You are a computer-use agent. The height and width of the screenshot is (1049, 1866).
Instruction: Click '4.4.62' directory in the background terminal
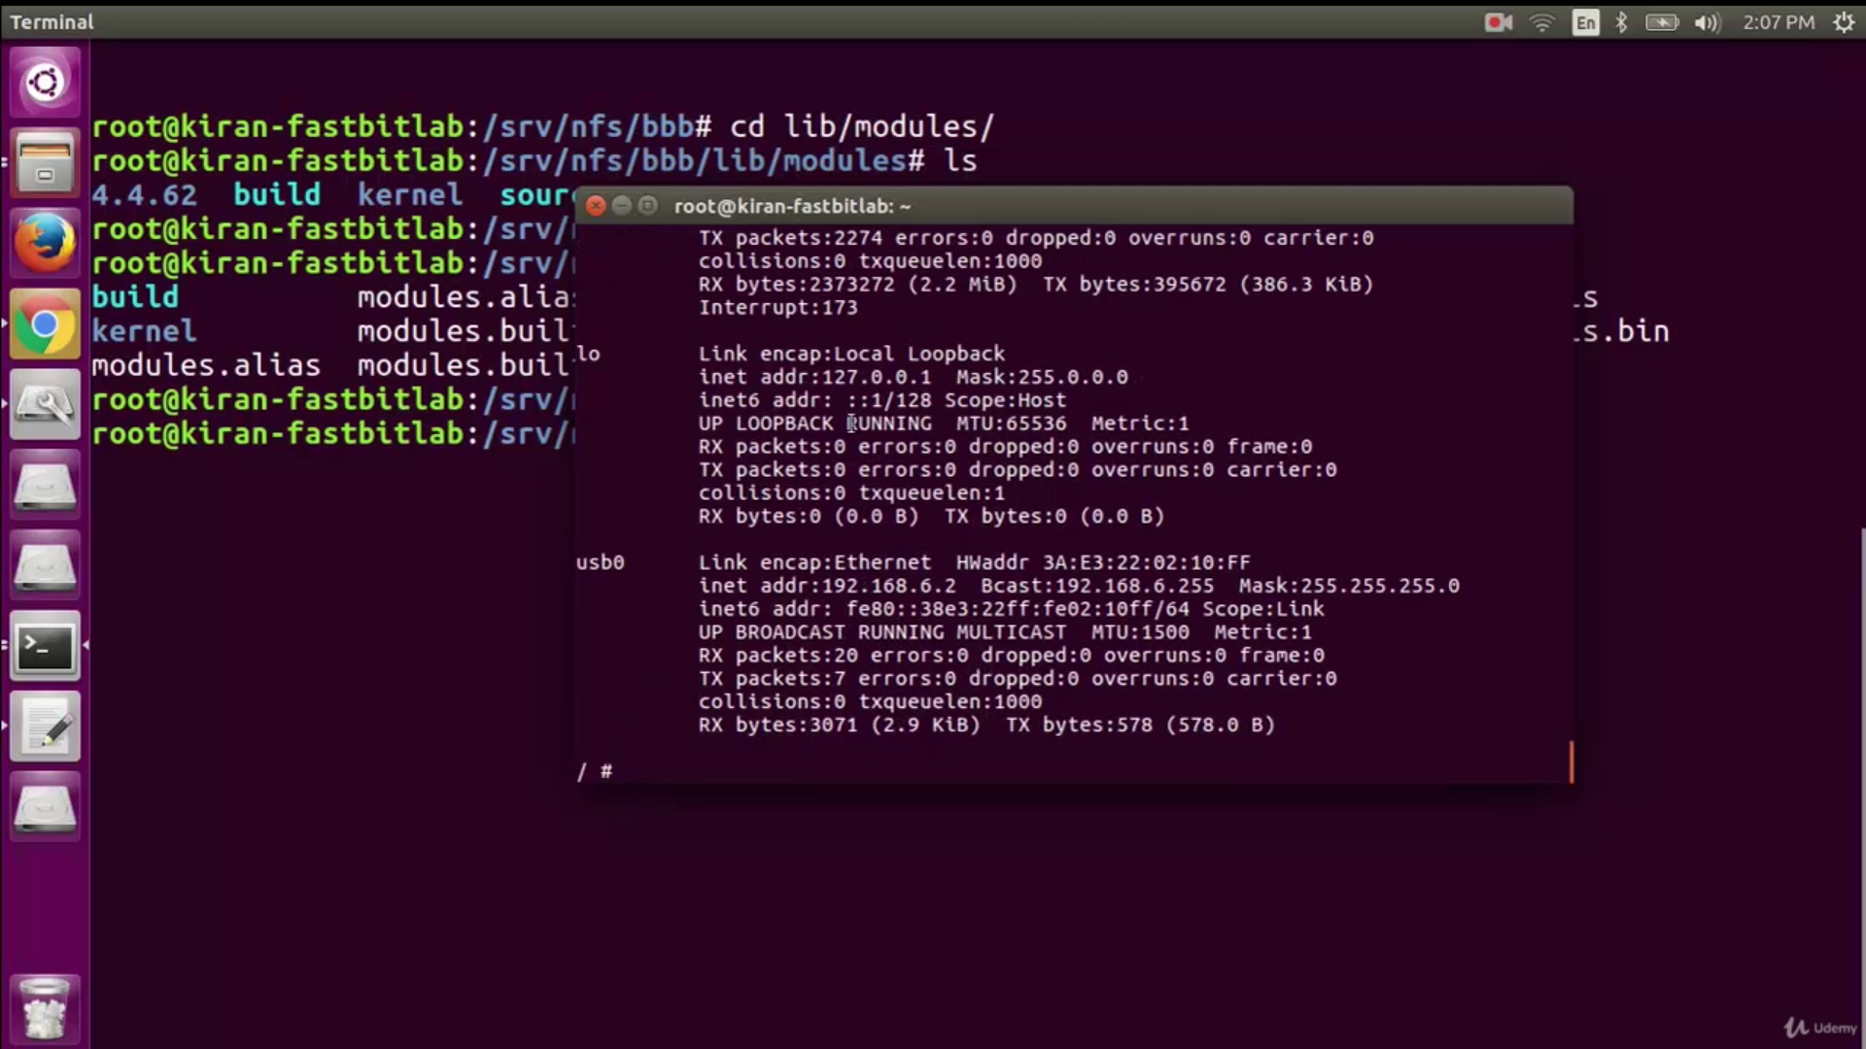click(145, 194)
